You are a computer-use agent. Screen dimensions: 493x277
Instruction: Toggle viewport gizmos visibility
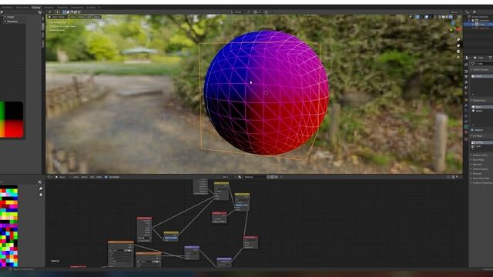(418, 17)
